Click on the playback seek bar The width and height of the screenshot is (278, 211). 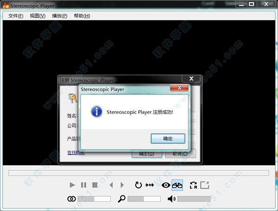pos(139,173)
